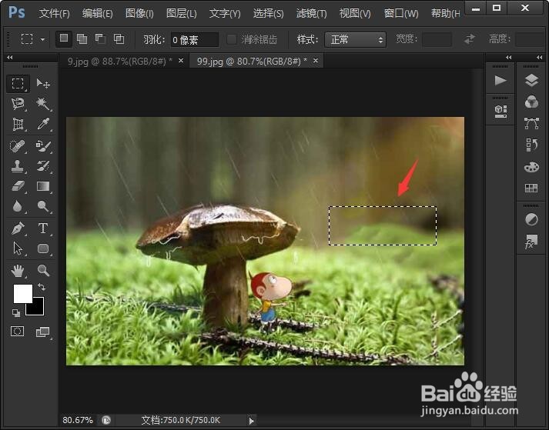
Task: Click the status bar preview icon
Action: tap(106, 420)
